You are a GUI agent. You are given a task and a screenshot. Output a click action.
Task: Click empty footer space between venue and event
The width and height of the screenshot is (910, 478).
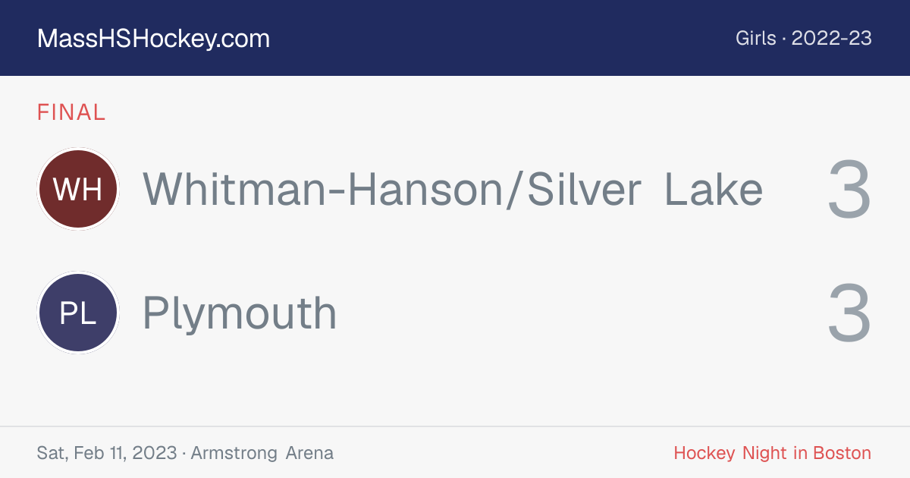500,454
